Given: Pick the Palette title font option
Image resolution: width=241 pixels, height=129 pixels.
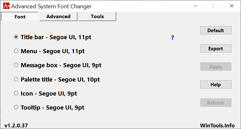Looking at the screenshot, I should 16,79.
